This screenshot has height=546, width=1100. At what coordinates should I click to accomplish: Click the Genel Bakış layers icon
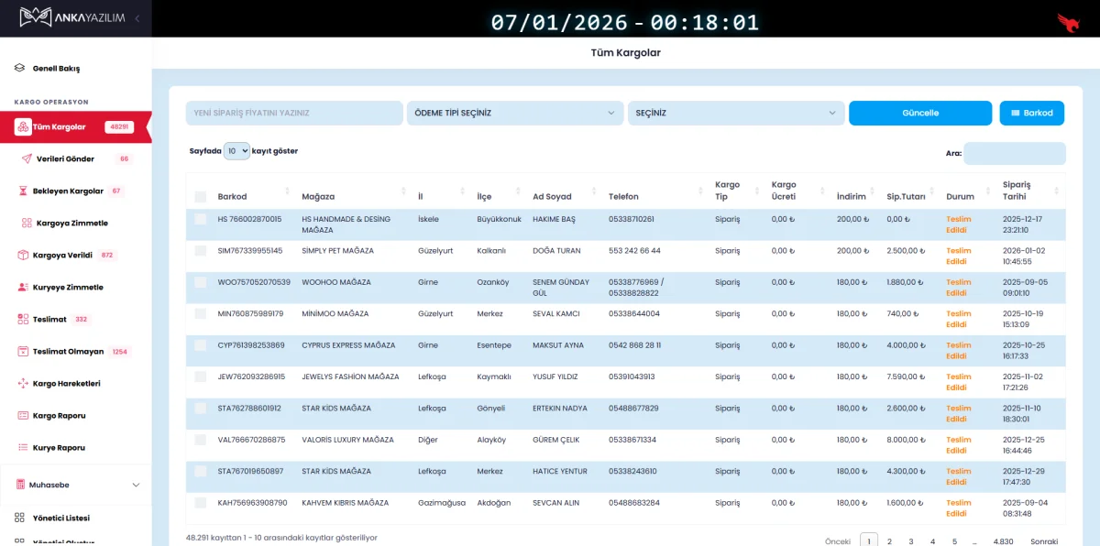pyautogui.click(x=19, y=68)
